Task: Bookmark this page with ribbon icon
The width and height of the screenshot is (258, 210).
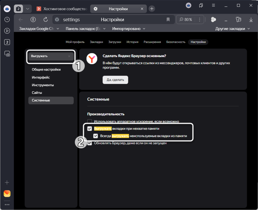Action: [x=168, y=20]
